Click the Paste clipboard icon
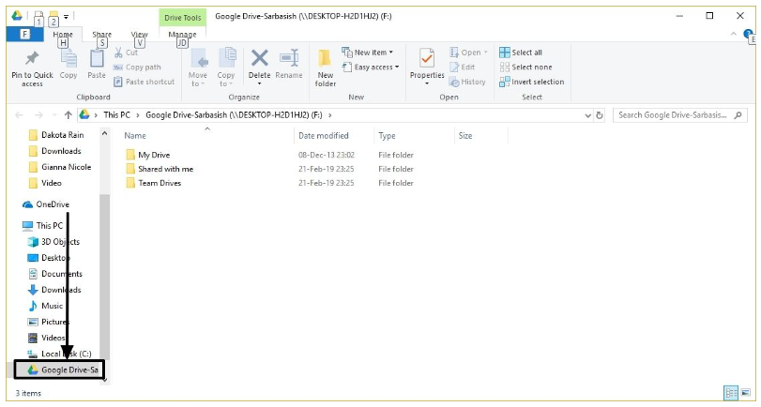The image size is (761, 407). point(97,59)
